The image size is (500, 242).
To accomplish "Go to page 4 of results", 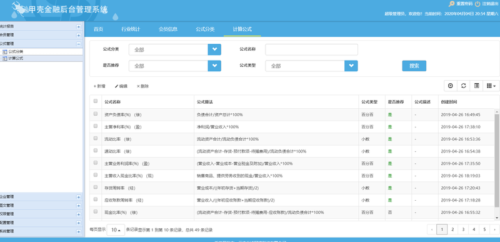I will [474, 229].
